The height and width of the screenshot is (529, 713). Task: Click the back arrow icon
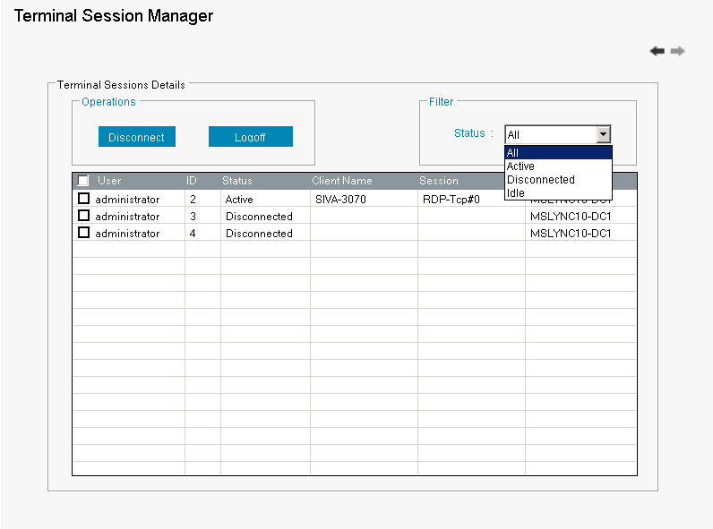coord(657,51)
